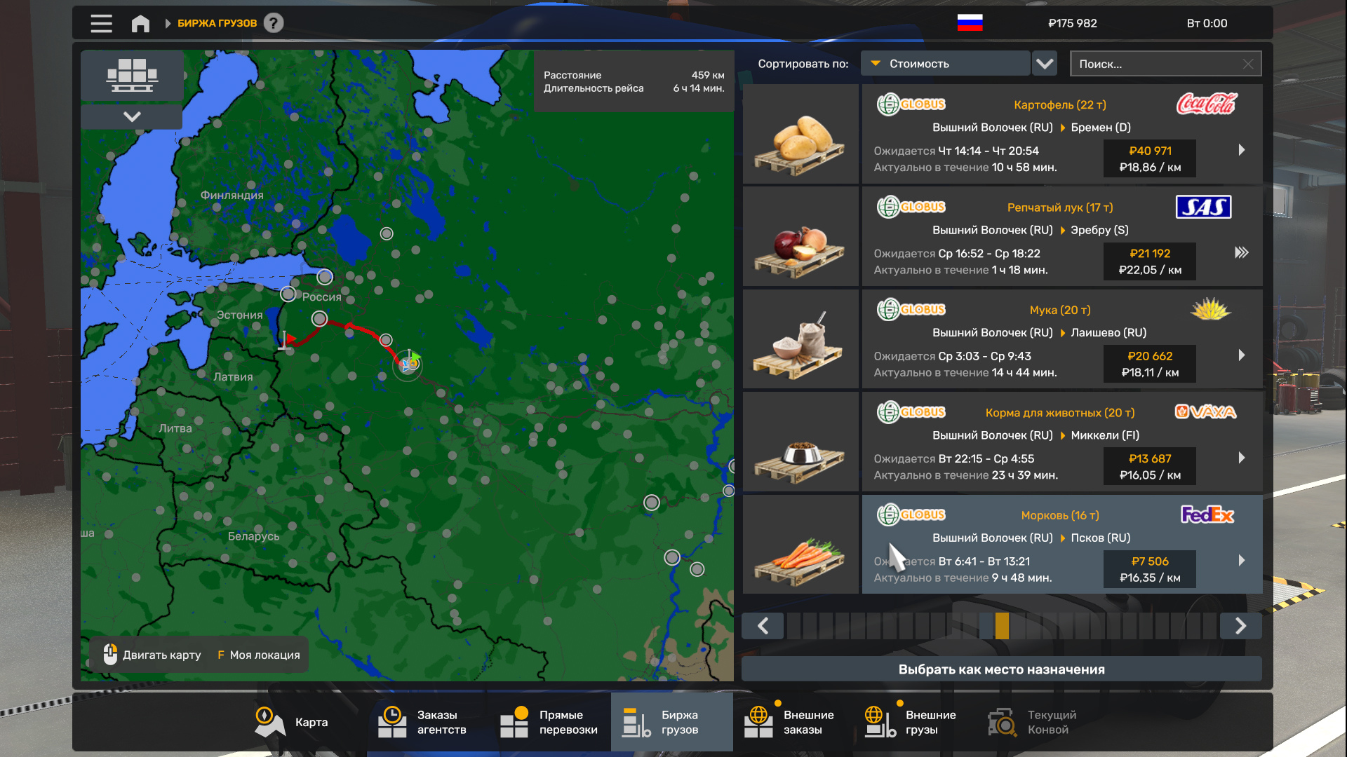1347x757 pixels.
Task: Select highlighted page marker in pagination bar
Action: pos(1002,625)
